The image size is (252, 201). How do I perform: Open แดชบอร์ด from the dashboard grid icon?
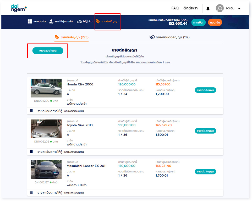(30, 21)
